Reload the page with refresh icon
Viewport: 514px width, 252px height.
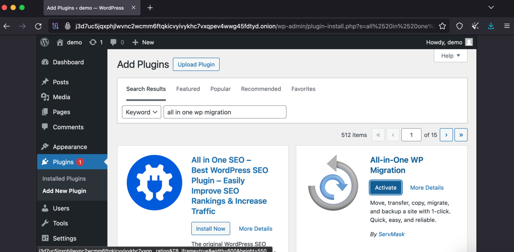pyautogui.click(x=38, y=26)
